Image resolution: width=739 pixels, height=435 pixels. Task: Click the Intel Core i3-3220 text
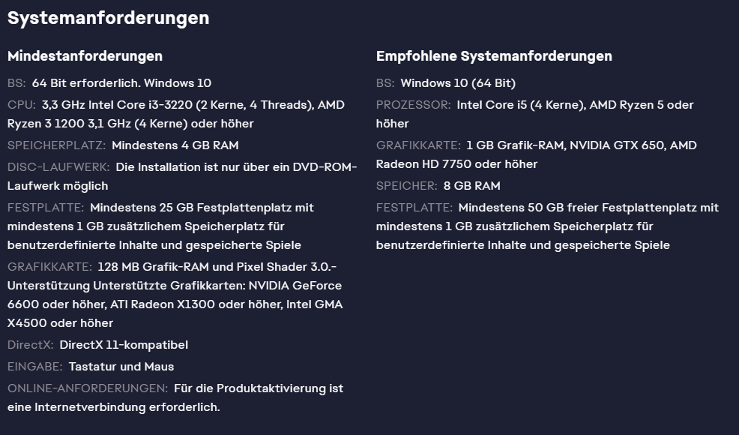point(140,105)
